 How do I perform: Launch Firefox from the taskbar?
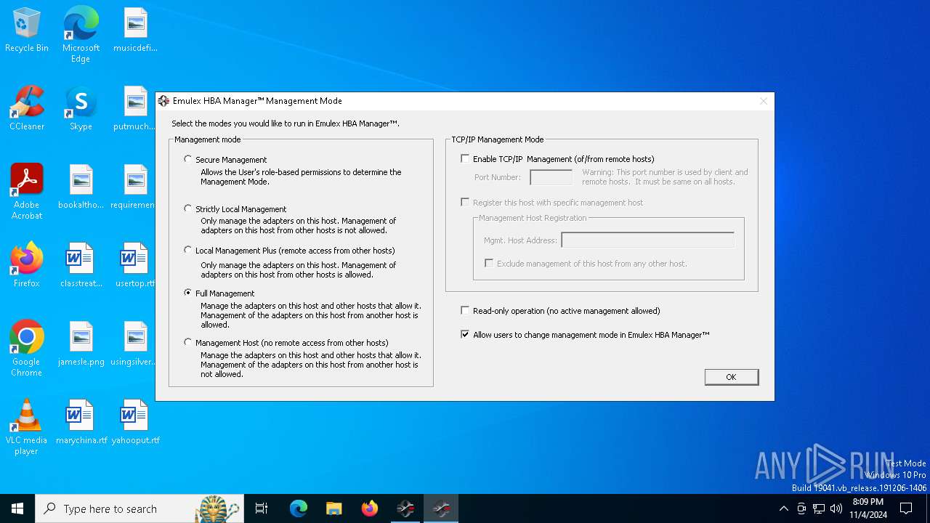[x=370, y=508]
